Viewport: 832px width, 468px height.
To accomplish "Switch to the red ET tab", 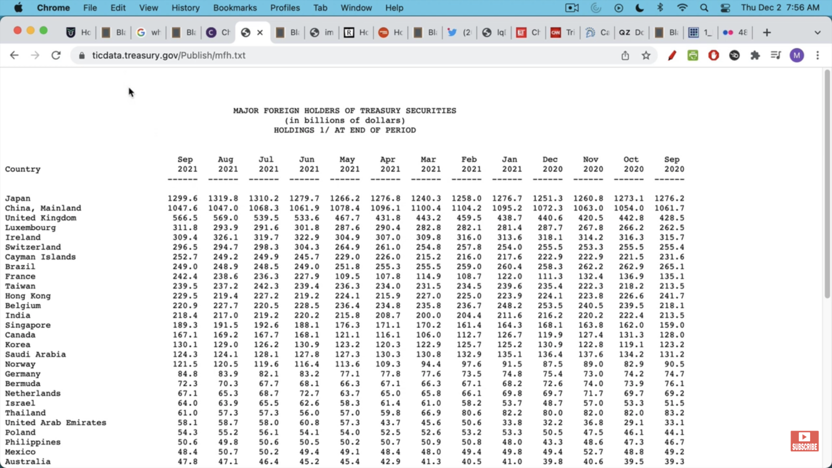I will click(x=528, y=32).
